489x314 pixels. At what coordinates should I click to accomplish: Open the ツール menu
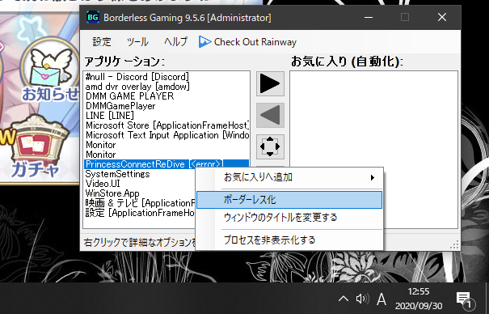tap(137, 41)
